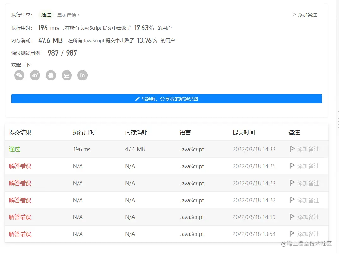Click 提交时间 column header
The height and width of the screenshot is (254, 339).
tap(244, 133)
